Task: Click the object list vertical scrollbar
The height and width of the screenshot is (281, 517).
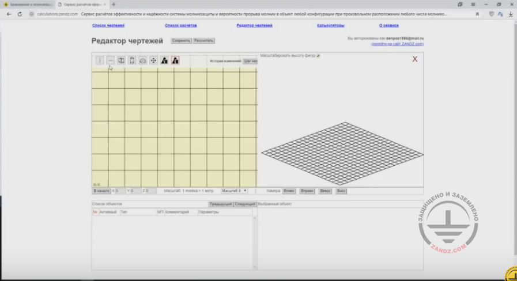Action: (x=254, y=242)
